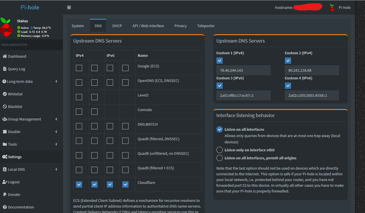
Task: Click the Query Log file icon
Action: point(5,69)
